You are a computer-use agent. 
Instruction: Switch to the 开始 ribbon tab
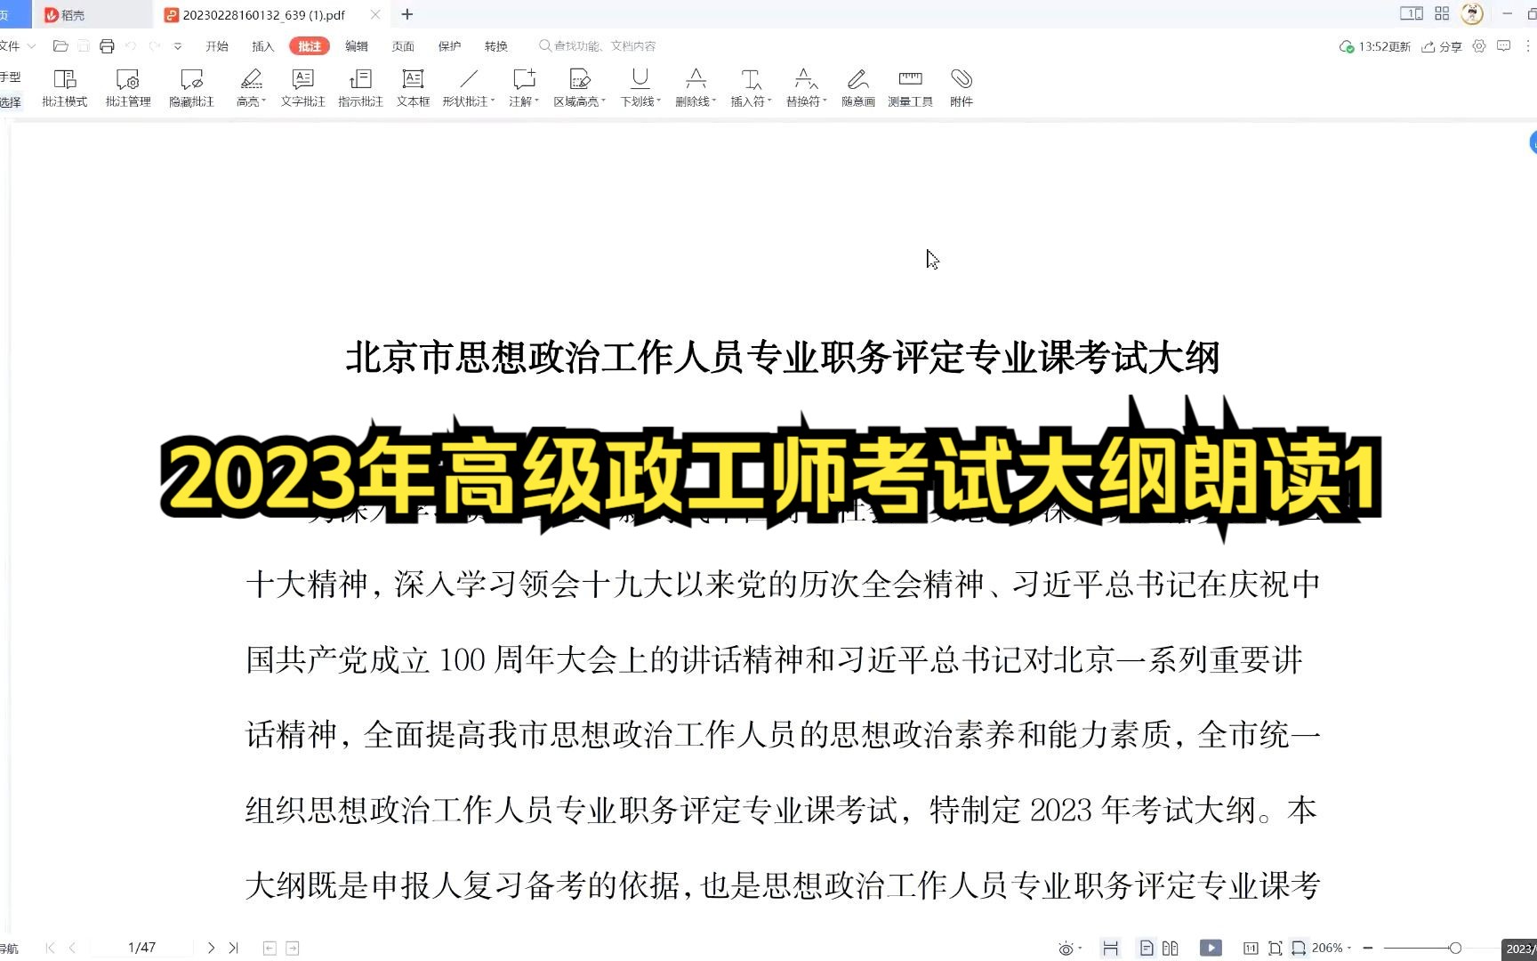[217, 46]
